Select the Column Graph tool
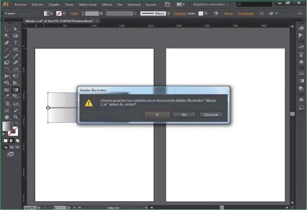 [x=16, y=103]
